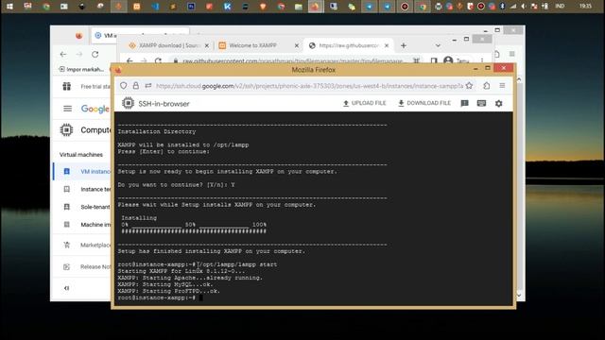Open Brave browser from taskbar
Viewport: 605px width, 340px height.
point(263,7)
